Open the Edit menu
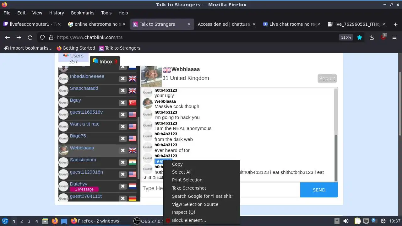 point(21,13)
